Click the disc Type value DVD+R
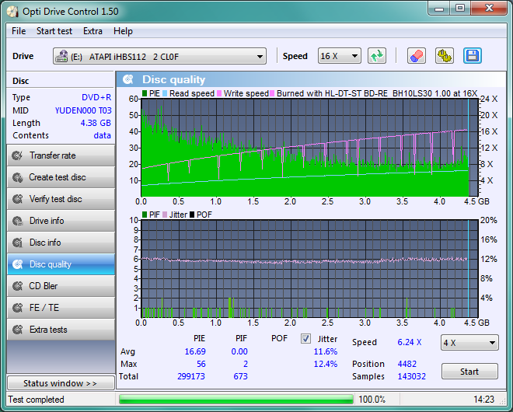The width and height of the screenshot is (513, 412). pyautogui.click(x=96, y=97)
